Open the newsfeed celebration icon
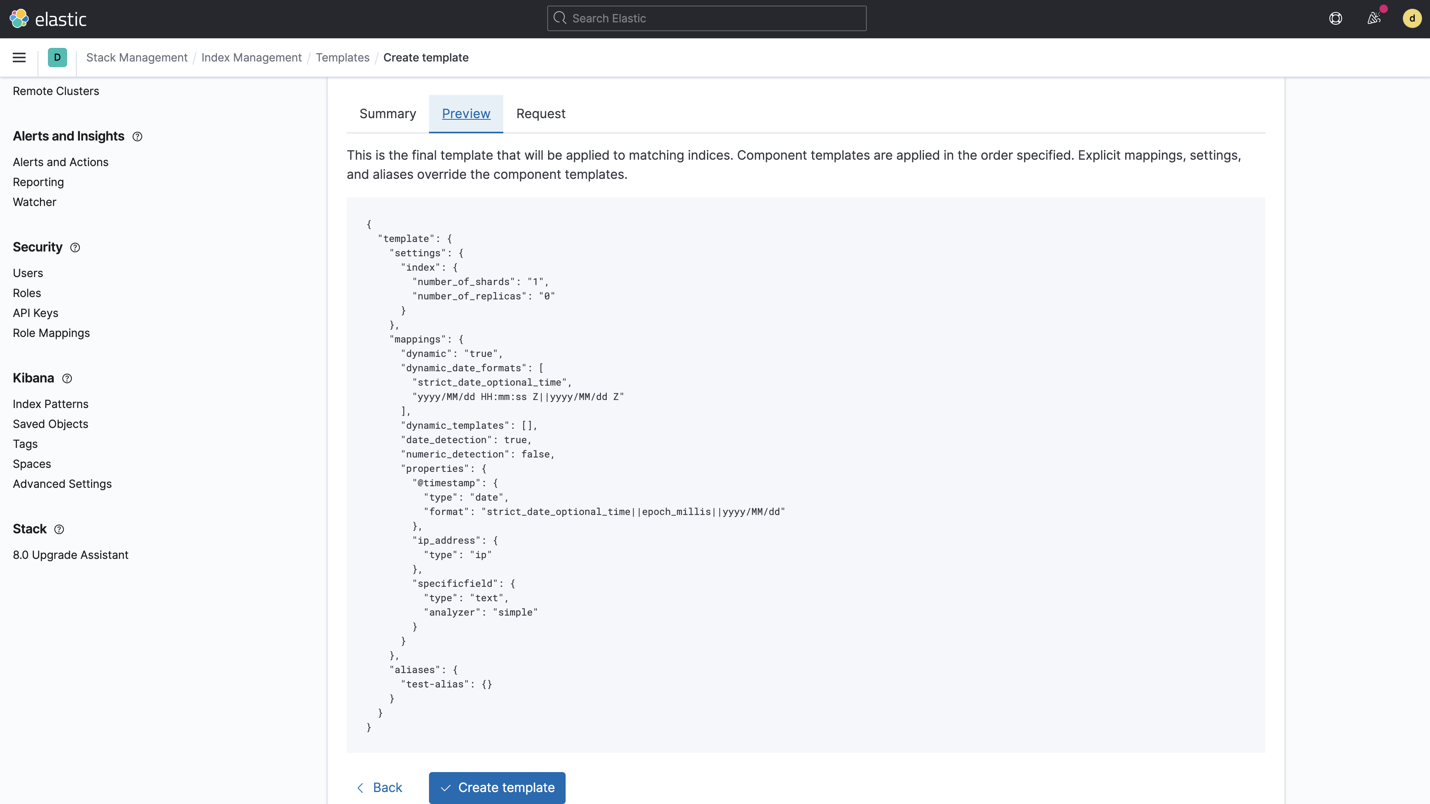Image resolution: width=1430 pixels, height=804 pixels. 1374,19
